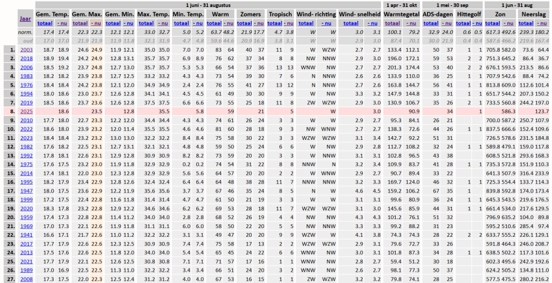
Task: Sort by totaal under Tropisch
Action: [x=275, y=23]
